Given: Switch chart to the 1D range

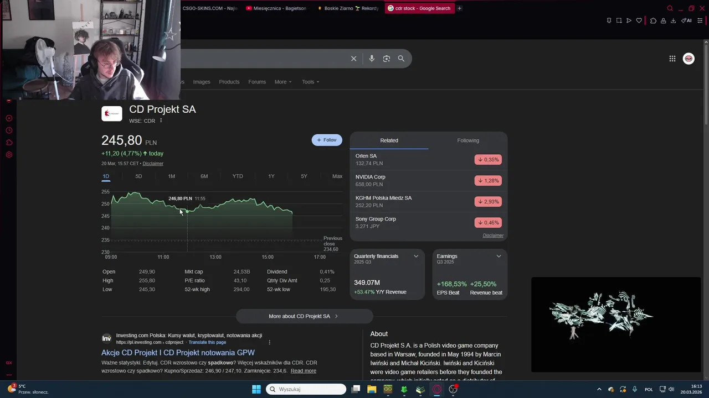Looking at the screenshot, I should (106, 176).
